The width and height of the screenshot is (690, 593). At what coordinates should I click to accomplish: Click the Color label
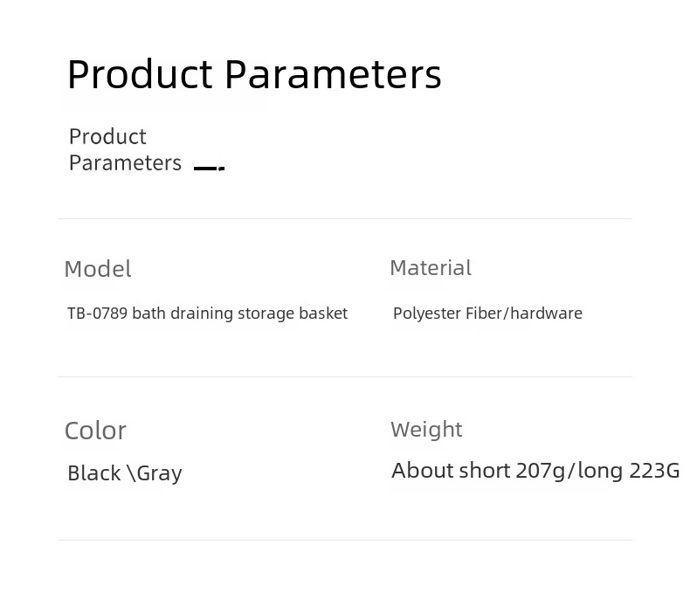(95, 431)
